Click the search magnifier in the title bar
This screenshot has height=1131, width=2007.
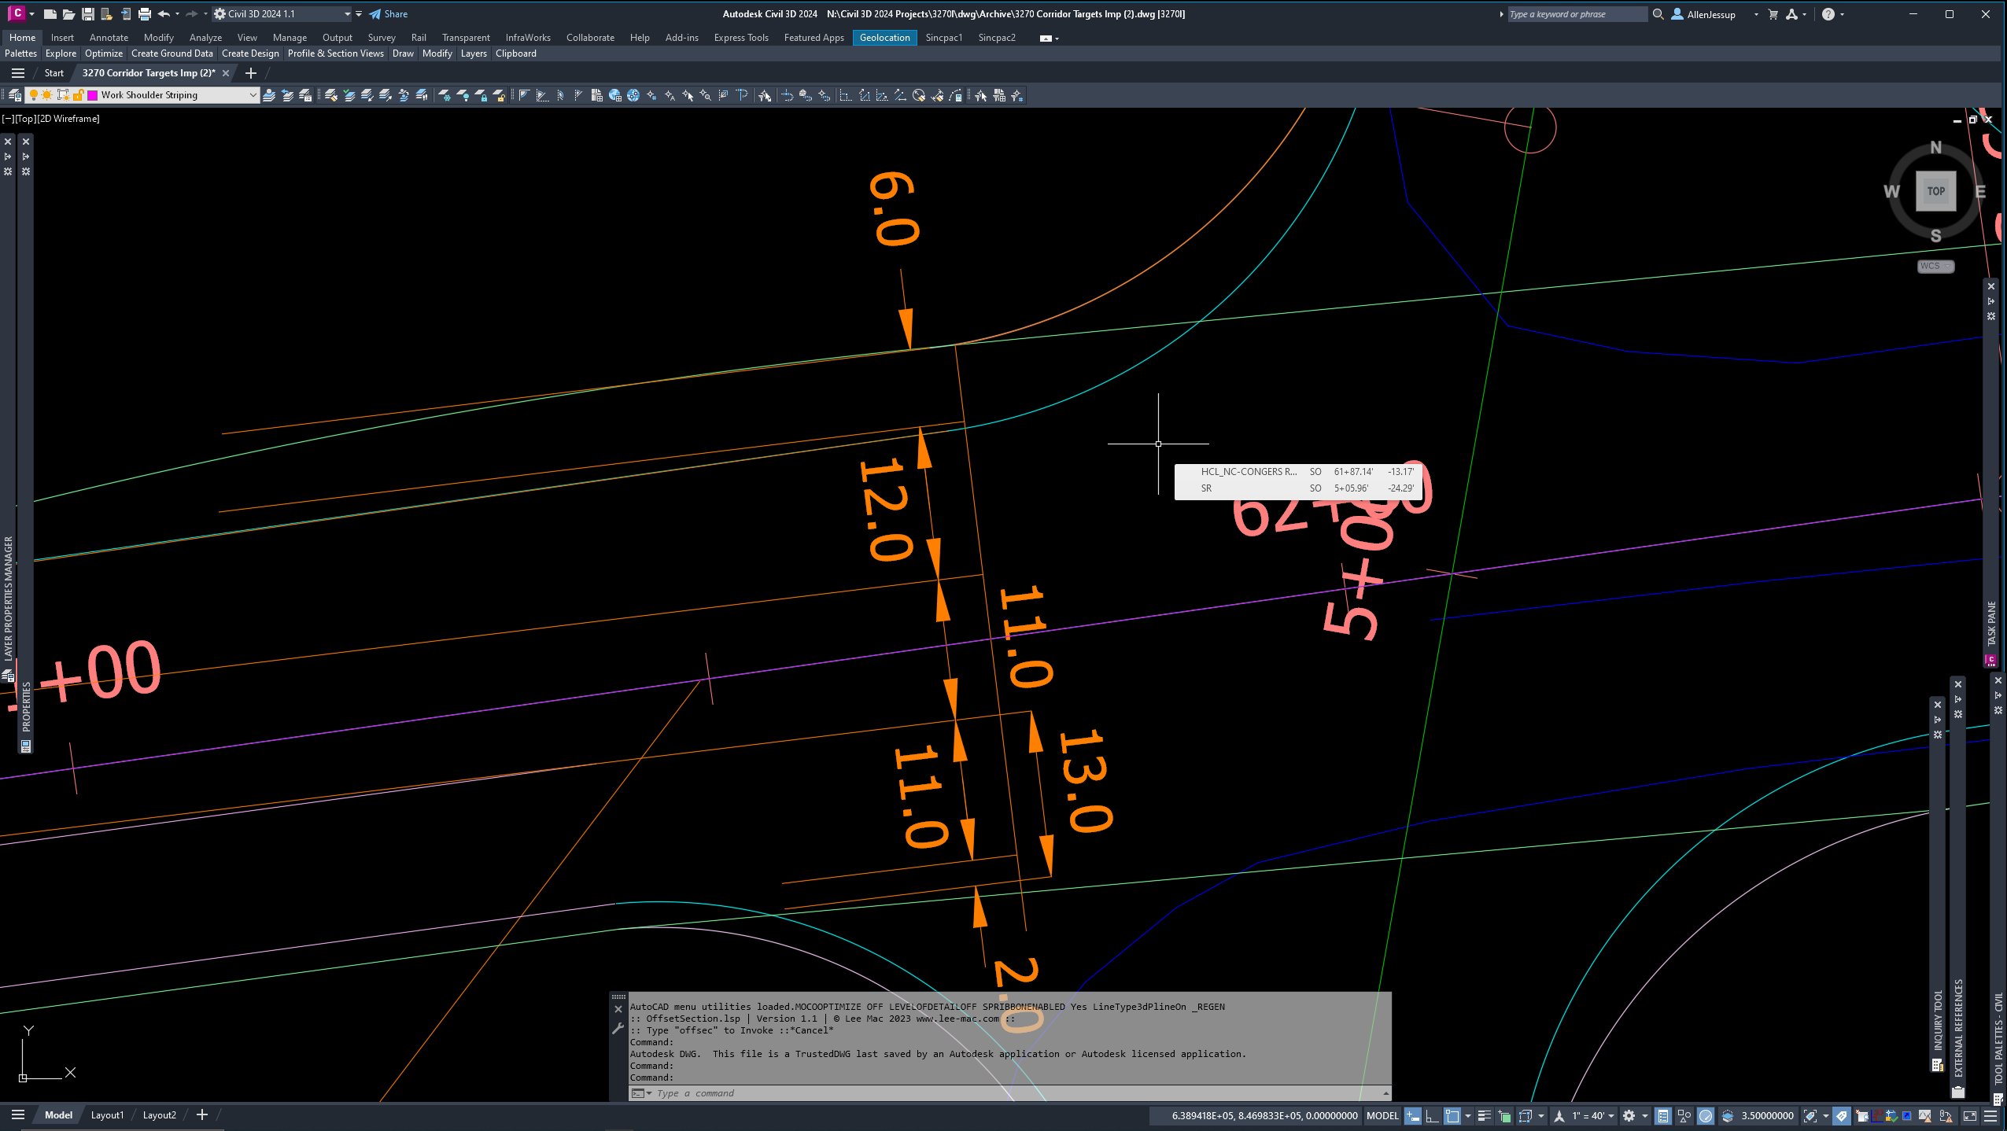(x=1657, y=14)
